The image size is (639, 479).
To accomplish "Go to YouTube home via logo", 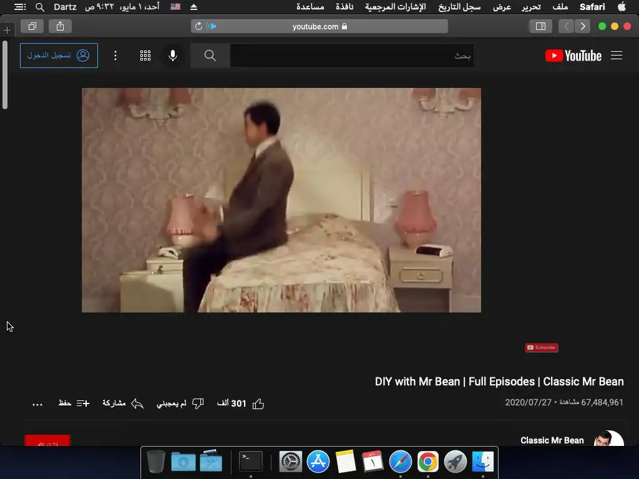I will [573, 56].
